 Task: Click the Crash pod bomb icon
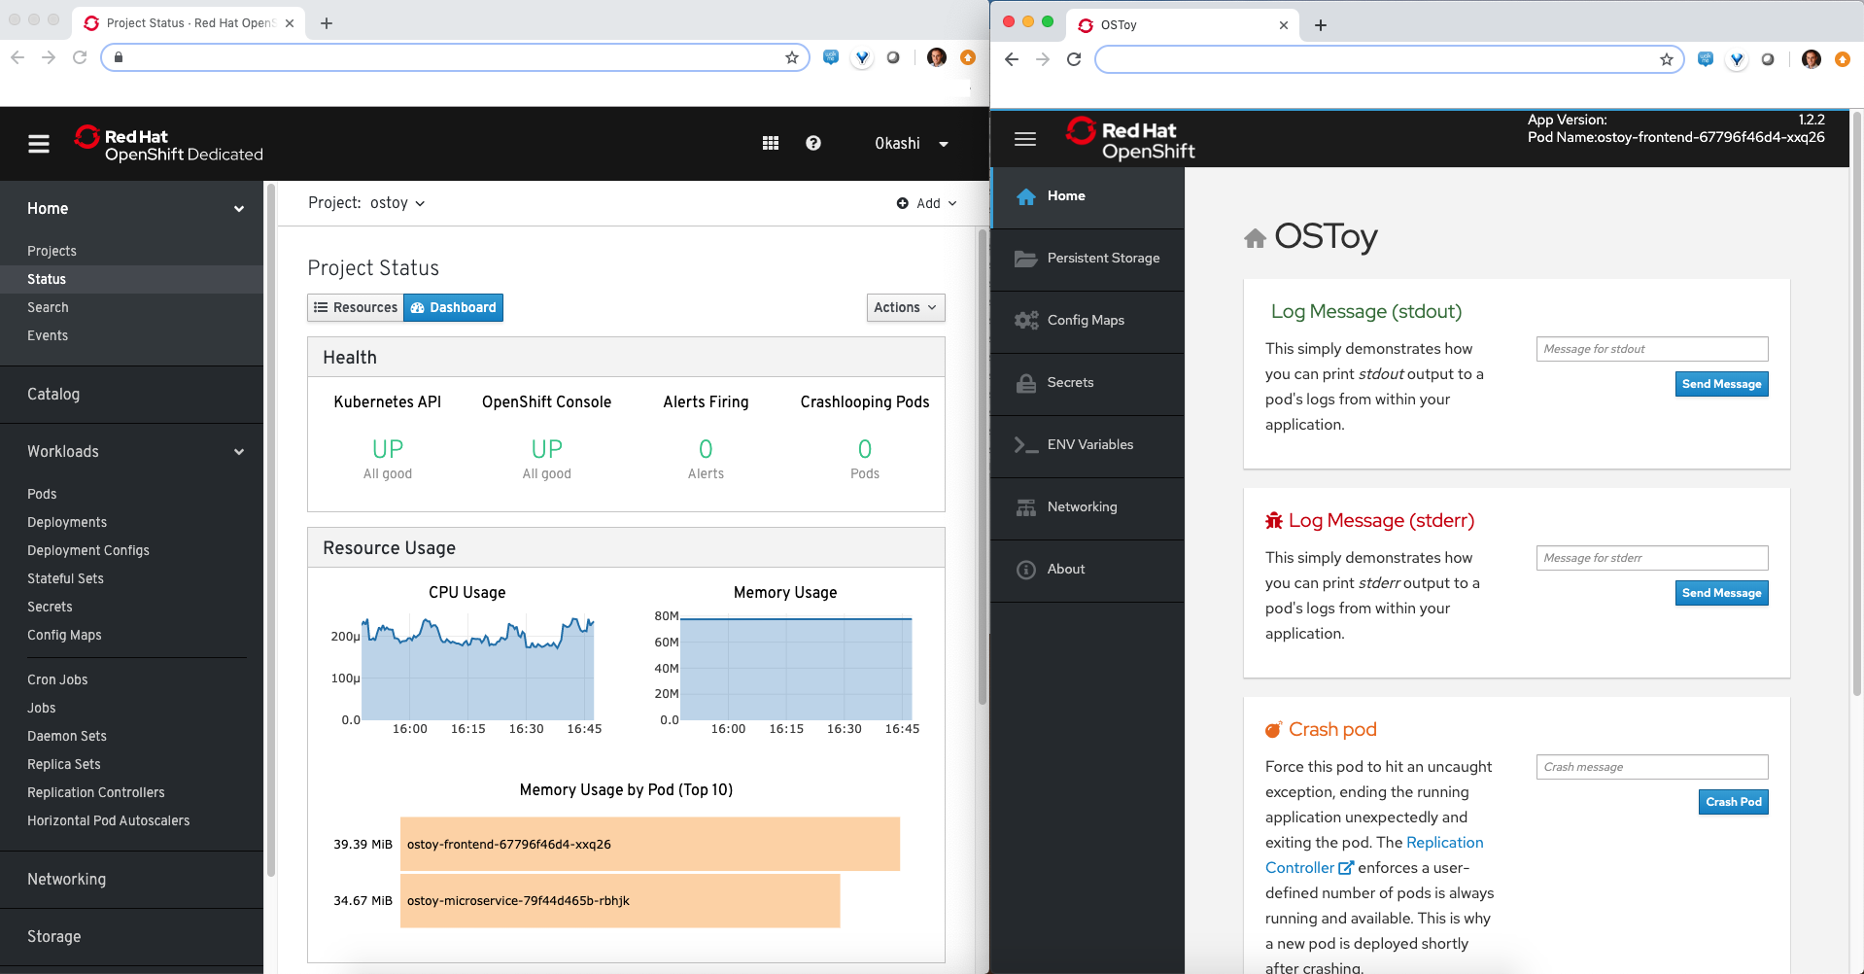pyautogui.click(x=1274, y=730)
